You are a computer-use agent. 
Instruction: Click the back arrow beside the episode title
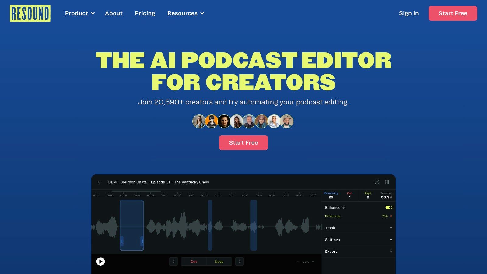[x=100, y=182]
